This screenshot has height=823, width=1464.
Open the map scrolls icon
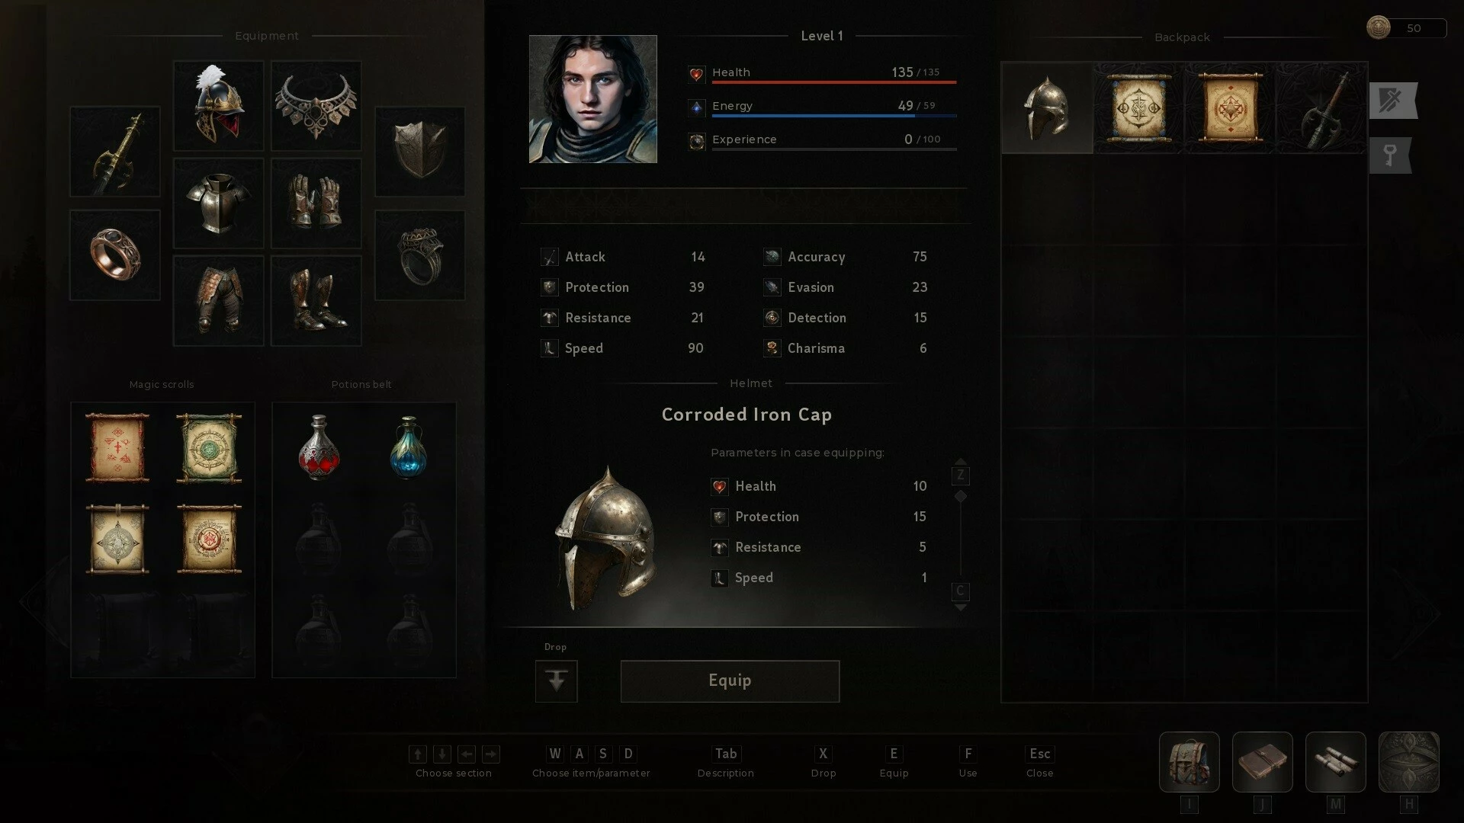pos(1336,762)
